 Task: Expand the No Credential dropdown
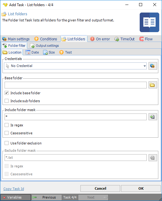75,66
